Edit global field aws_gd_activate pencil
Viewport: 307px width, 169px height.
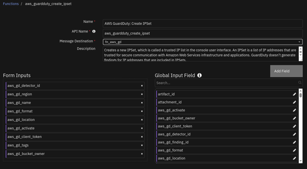pos(294,110)
